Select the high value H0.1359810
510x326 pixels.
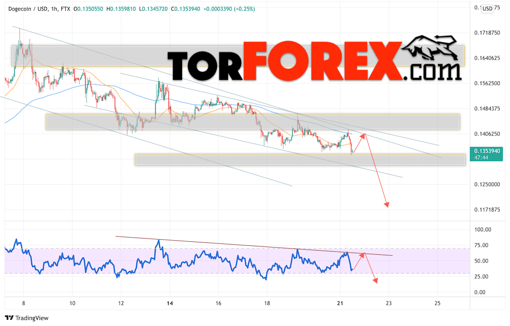coord(121,9)
